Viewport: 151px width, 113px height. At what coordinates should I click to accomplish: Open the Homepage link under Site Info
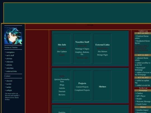tap(62, 48)
